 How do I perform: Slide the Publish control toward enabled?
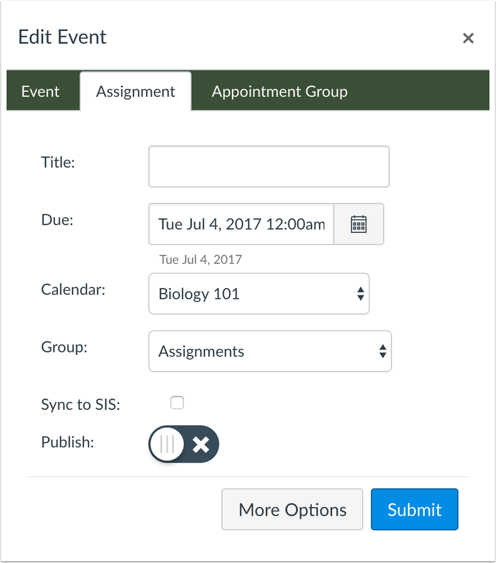point(183,444)
